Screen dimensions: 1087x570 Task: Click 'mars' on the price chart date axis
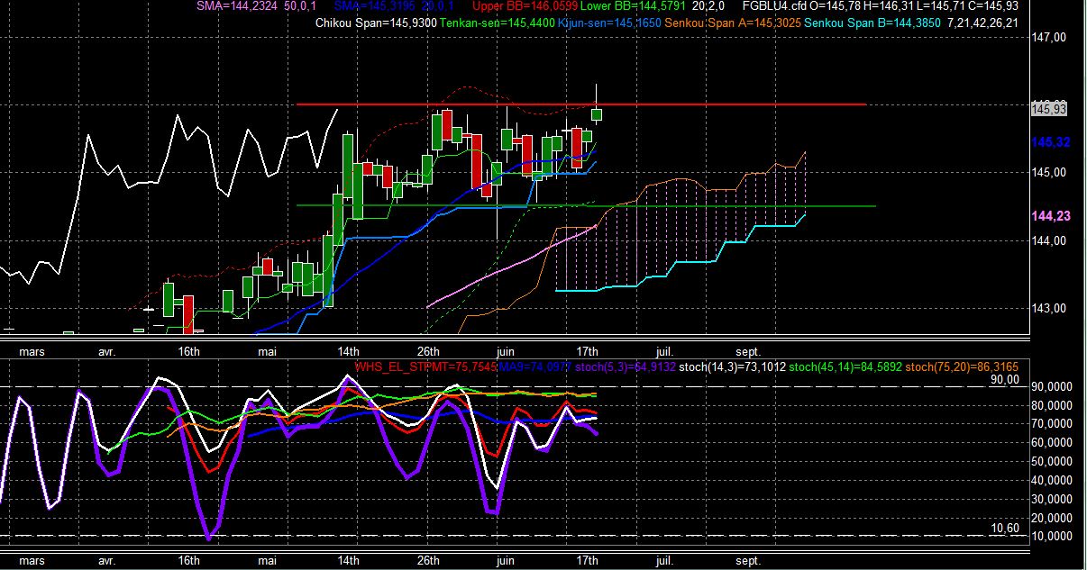pos(32,351)
